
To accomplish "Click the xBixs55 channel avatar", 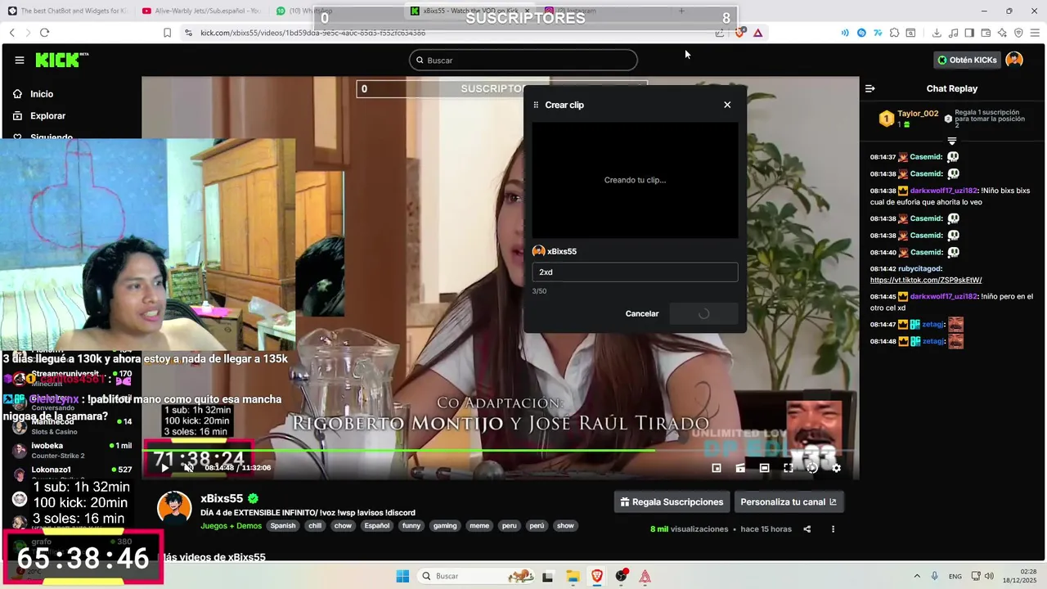I will click(x=174, y=508).
